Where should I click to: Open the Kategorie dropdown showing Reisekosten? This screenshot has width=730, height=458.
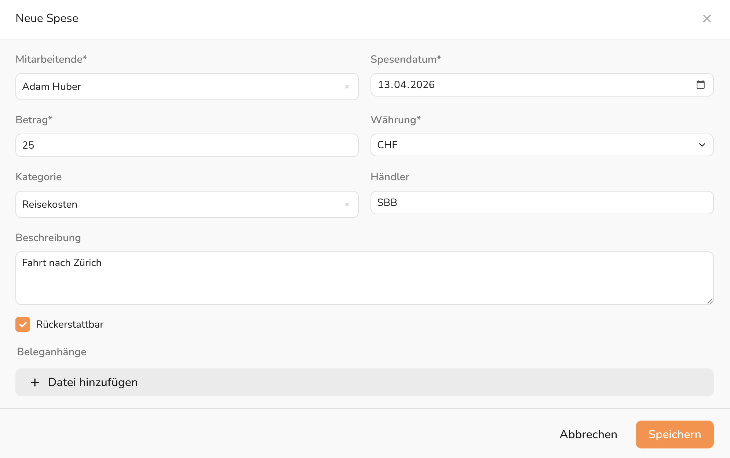(180, 204)
